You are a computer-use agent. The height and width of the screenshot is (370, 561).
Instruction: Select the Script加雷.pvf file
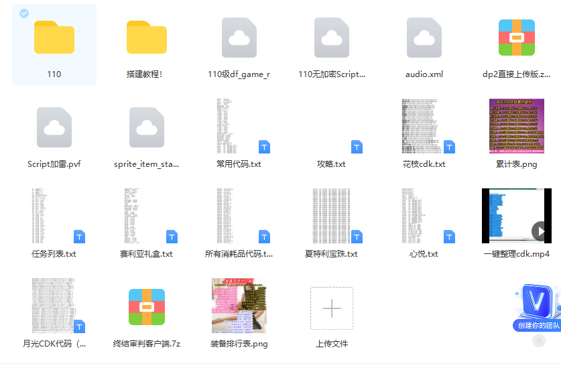[x=54, y=127]
